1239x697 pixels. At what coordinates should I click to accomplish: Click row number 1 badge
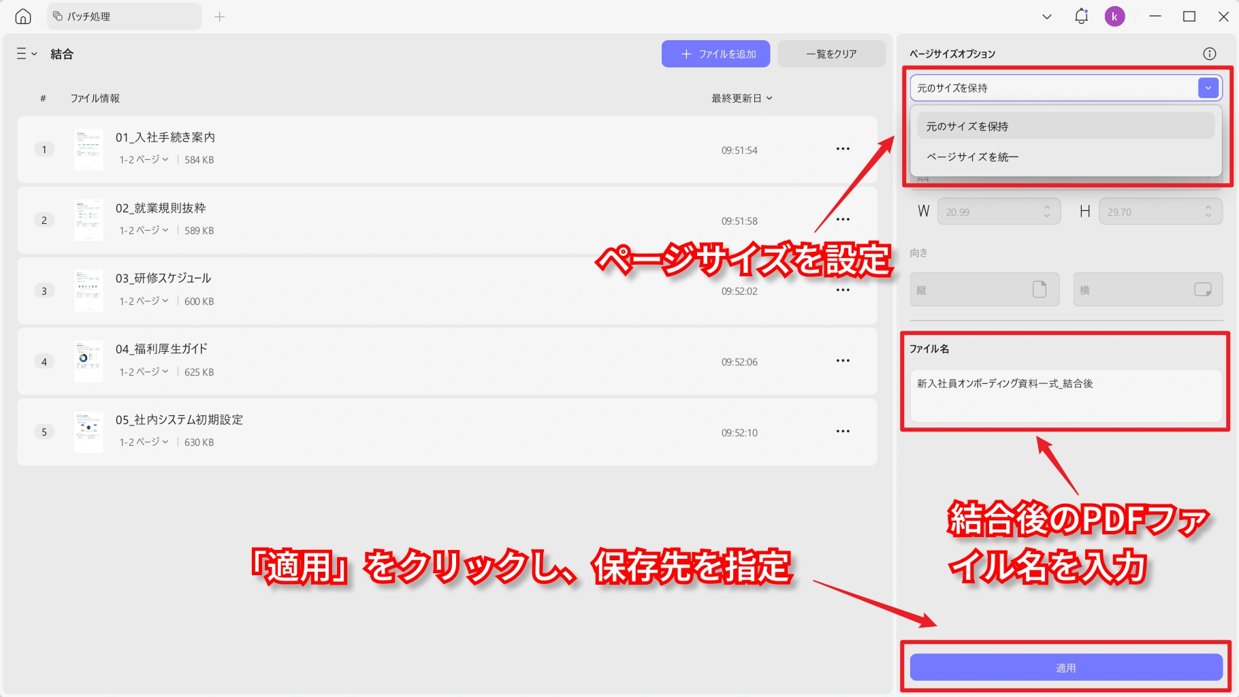(44, 149)
